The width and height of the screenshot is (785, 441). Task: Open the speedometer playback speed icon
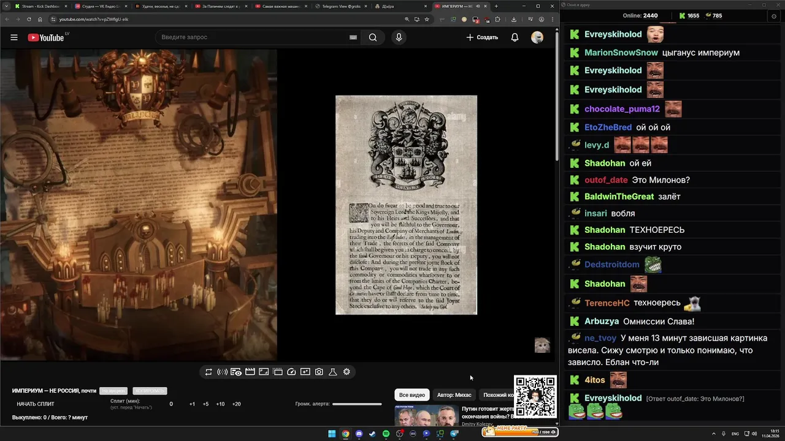[291, 372]
